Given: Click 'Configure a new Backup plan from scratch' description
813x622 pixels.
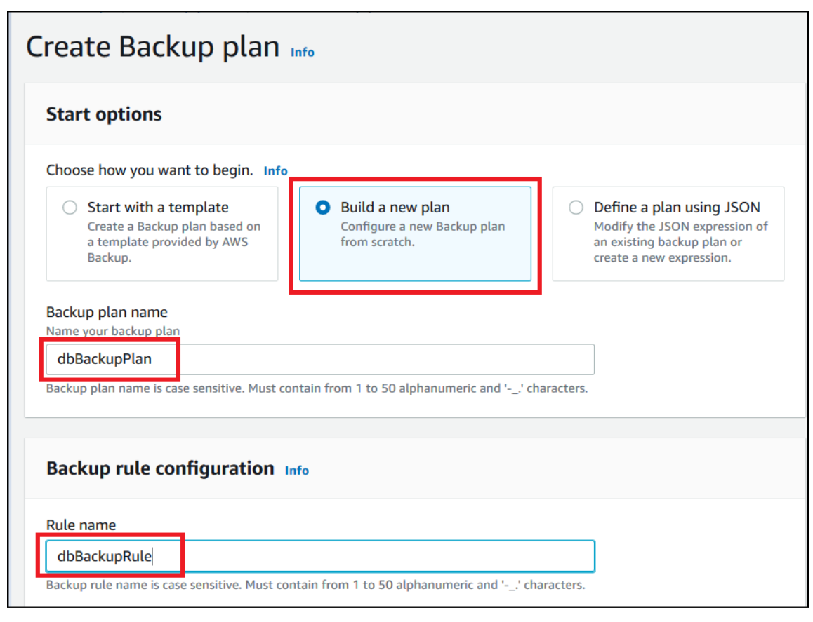Looking at the screenshot, I should pos(423,234).
